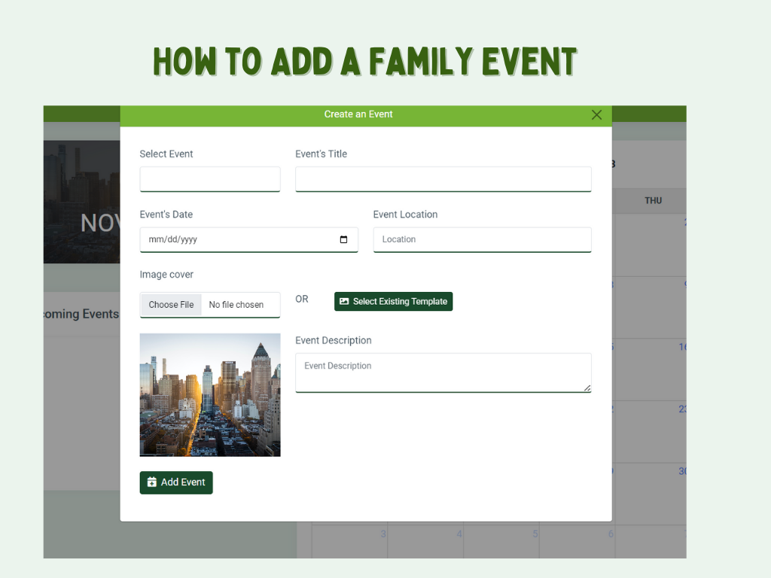Screen dimensions: 771x578
Task: Click the Event Description text area
Action: pyautogui.click(x=443, y=373)
